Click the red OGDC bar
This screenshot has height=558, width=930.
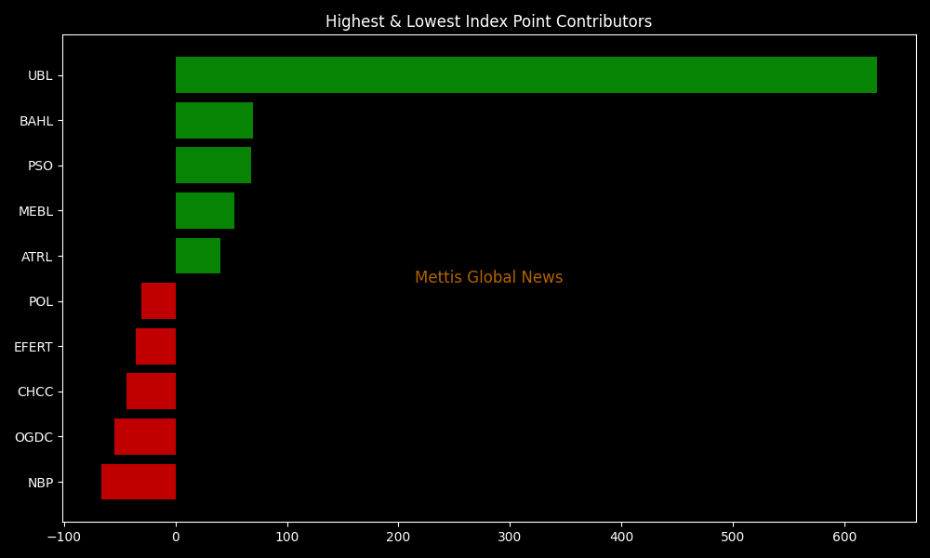145,437
